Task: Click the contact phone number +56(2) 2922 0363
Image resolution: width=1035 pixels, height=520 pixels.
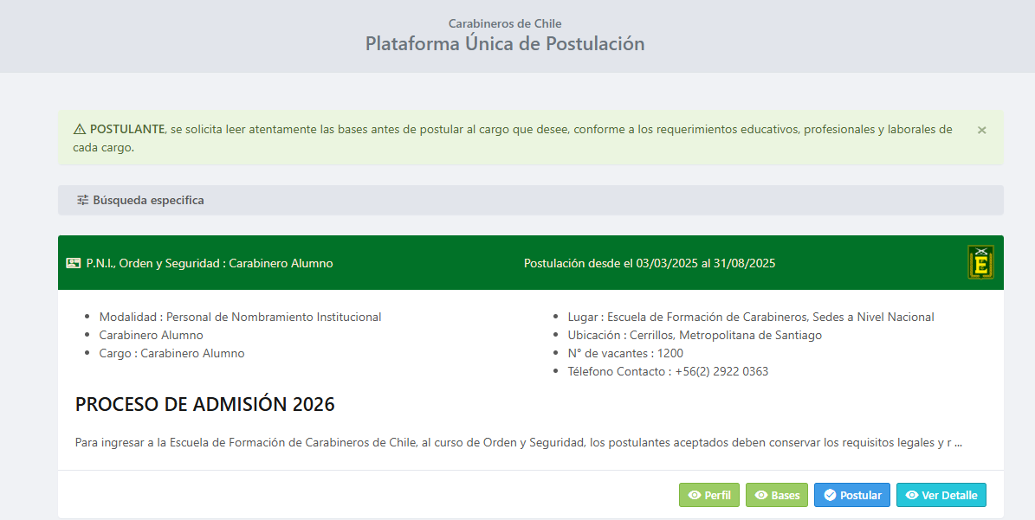Action: [721, 371]
